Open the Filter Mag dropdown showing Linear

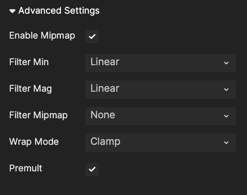[x=161, y=90]
